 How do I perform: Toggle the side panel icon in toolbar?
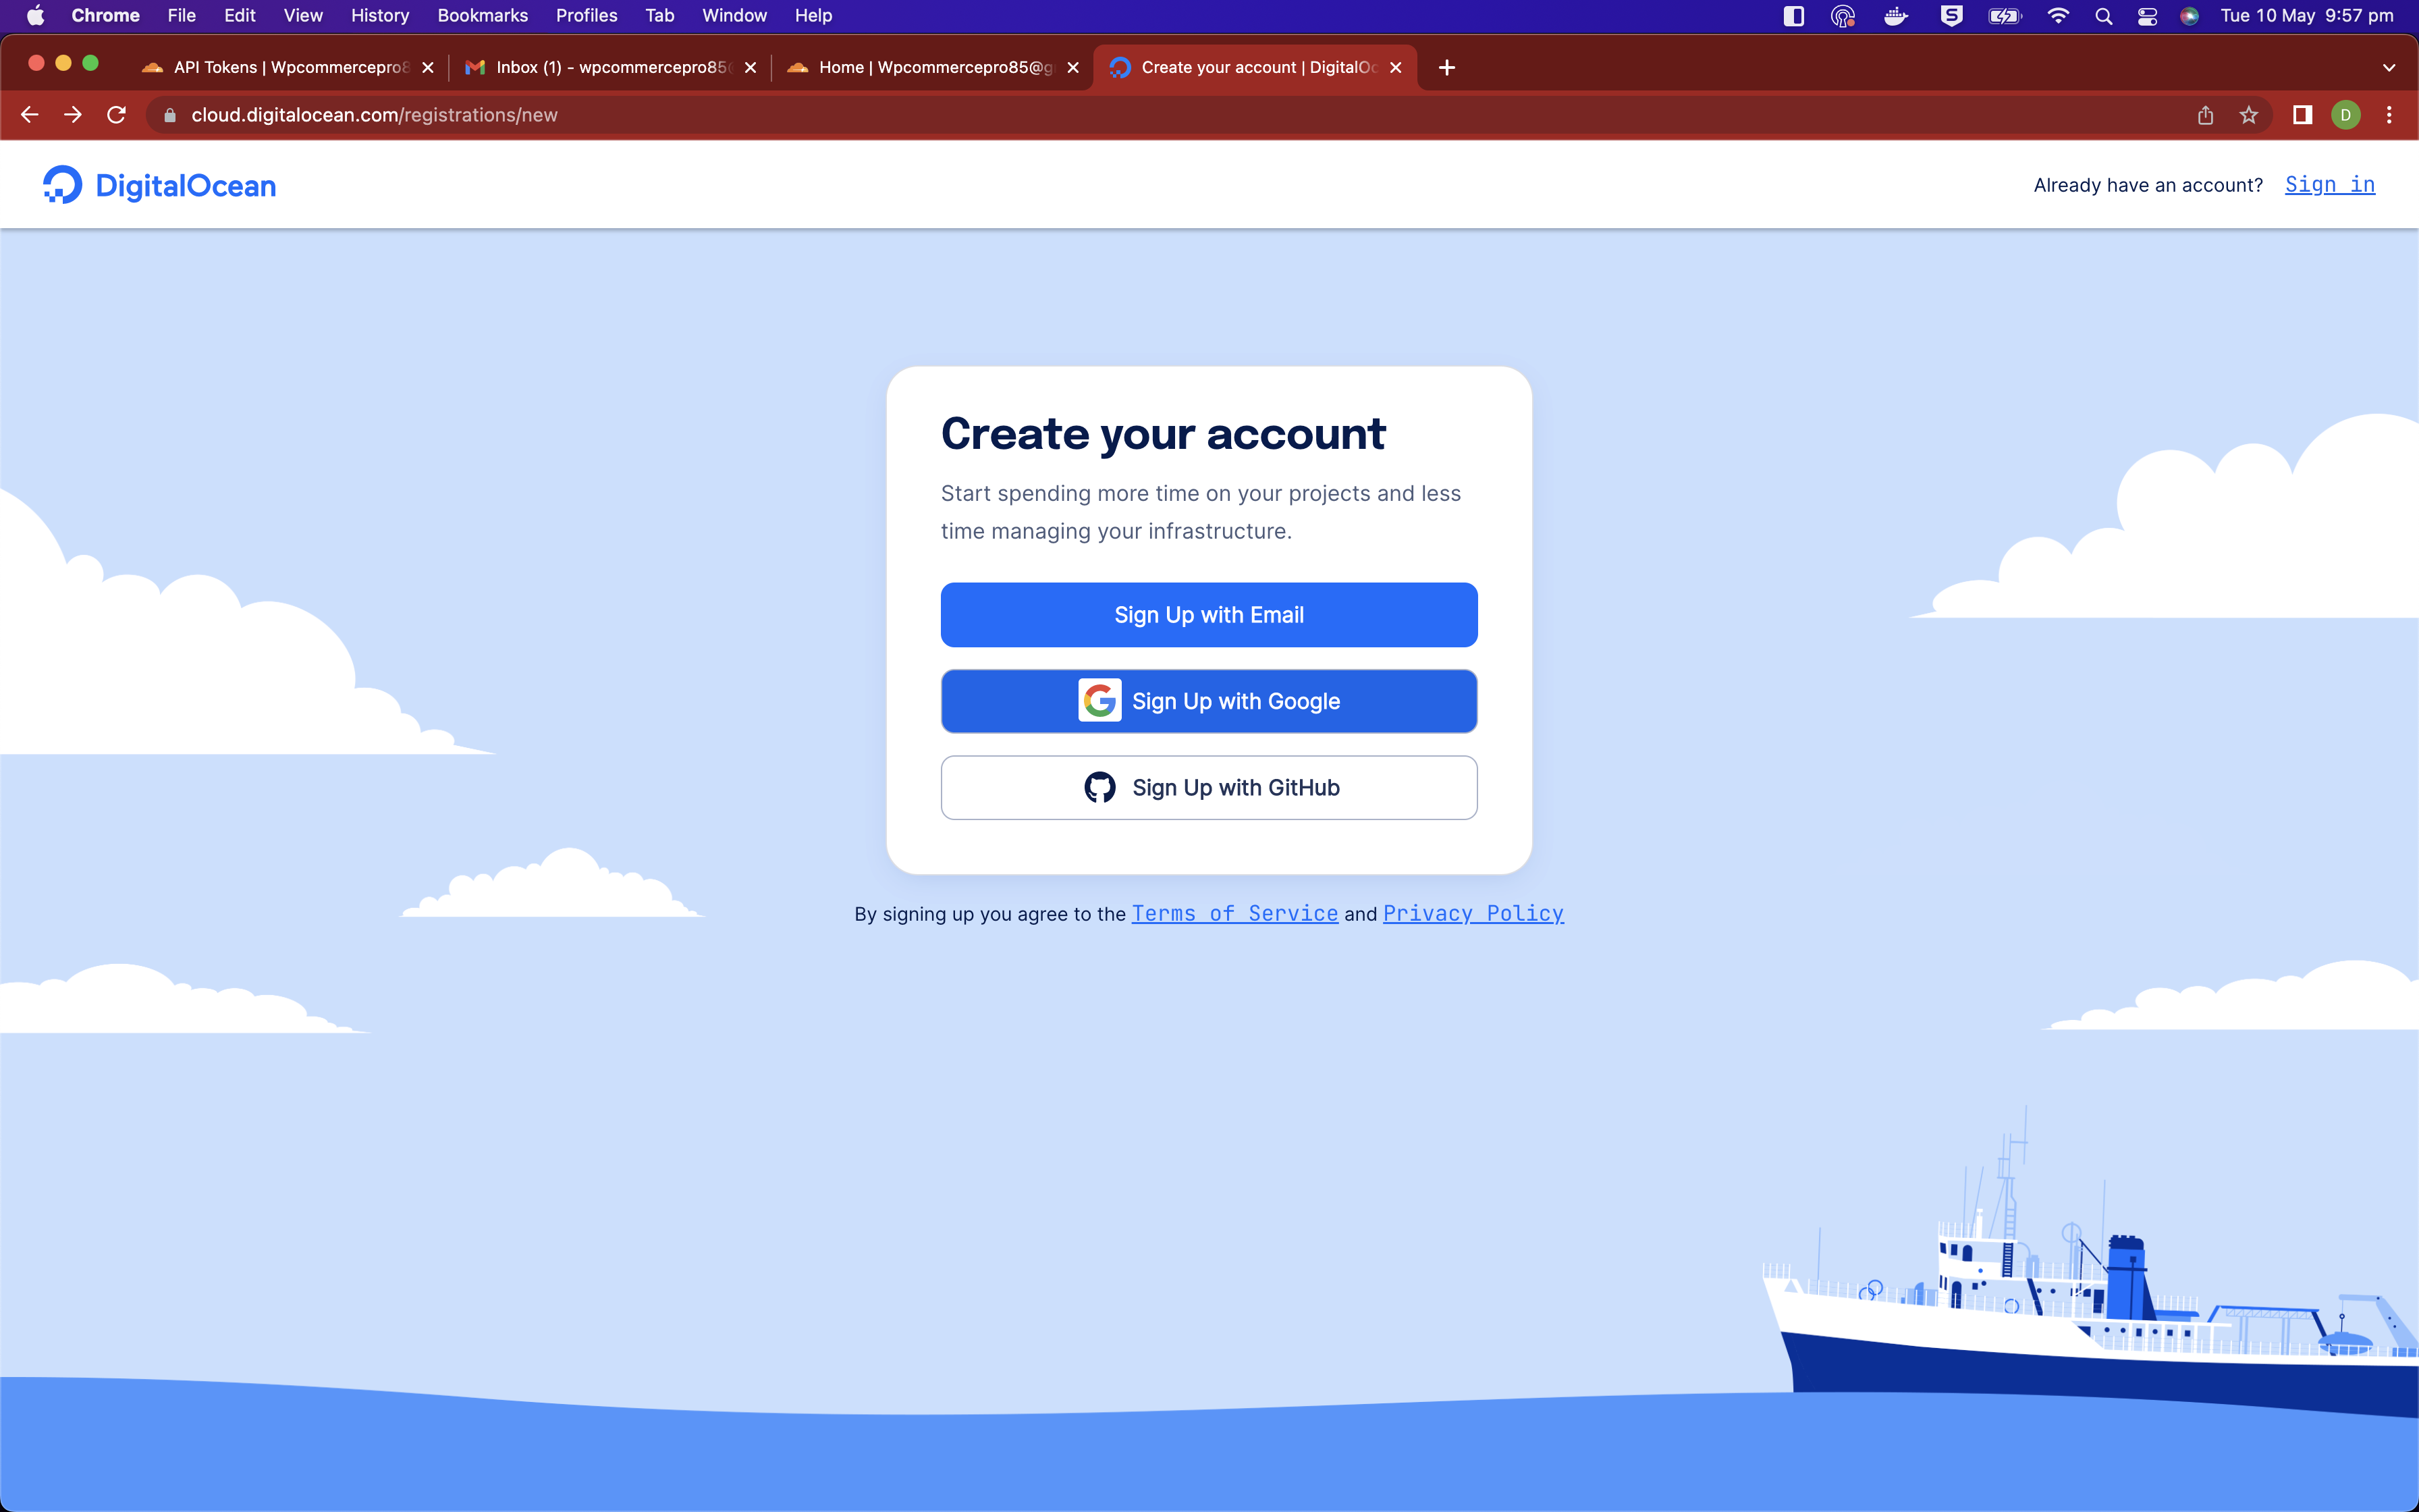tap(2302, 115)
